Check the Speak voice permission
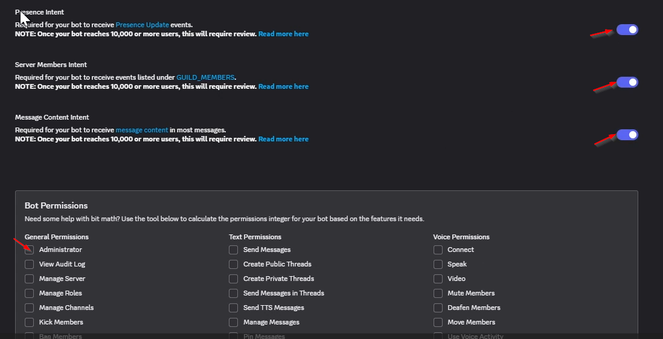The width and height of the screenshot is (663, 339). point(438,264)
